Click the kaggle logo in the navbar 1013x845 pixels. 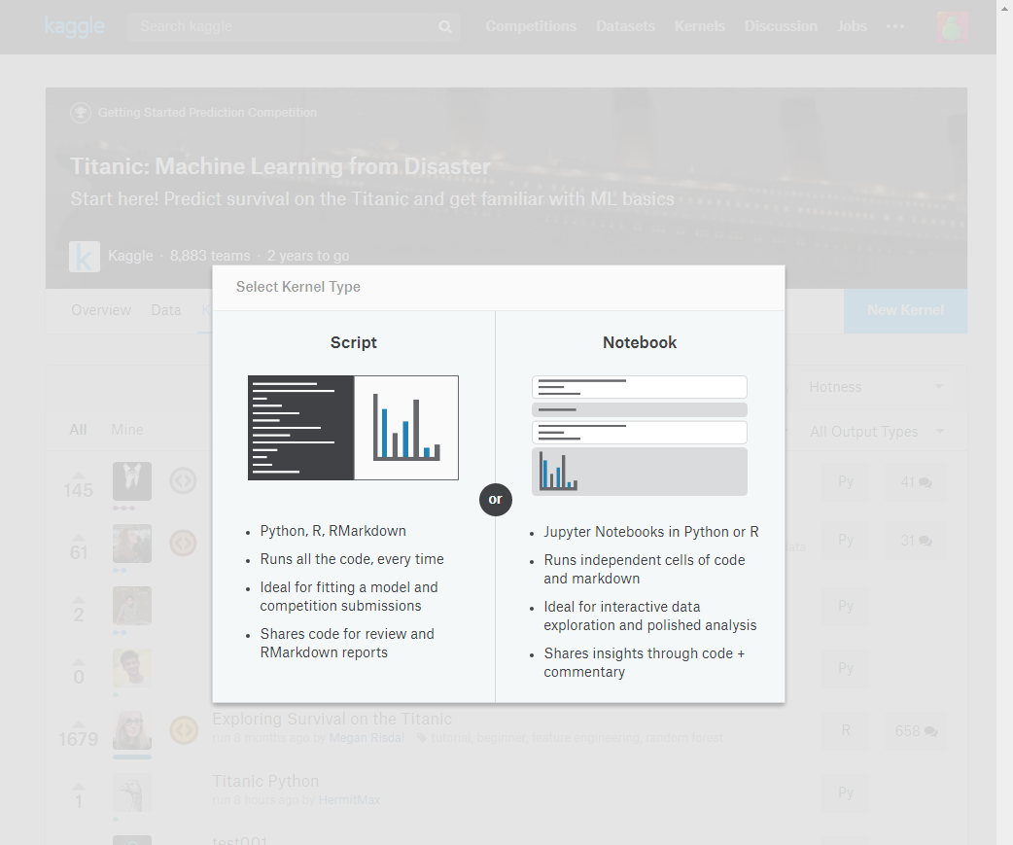pyautogui.click(x=75, y=26)
